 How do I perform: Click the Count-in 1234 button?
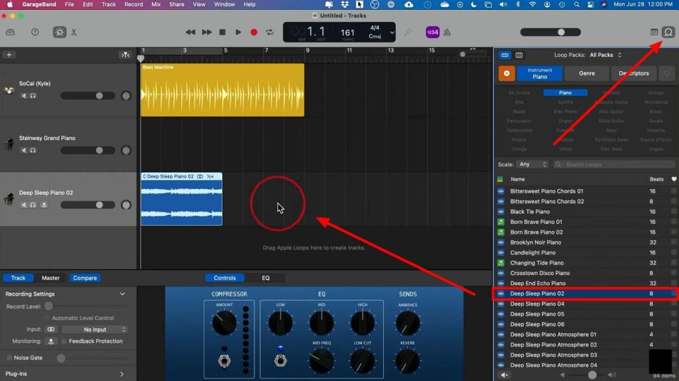click(432, 32)
